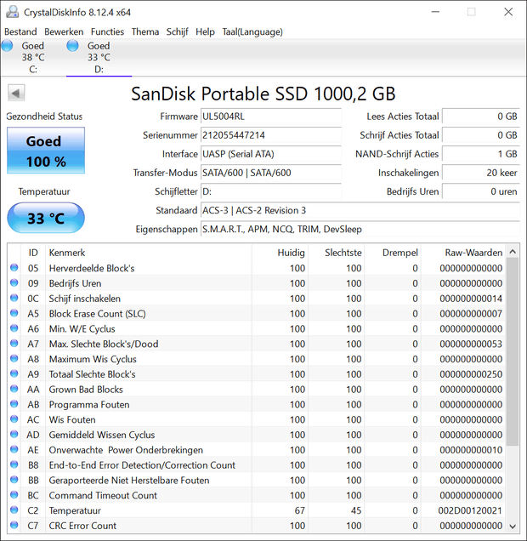
Task: Open the Taal(Language) menu
Action: [252, 31]
